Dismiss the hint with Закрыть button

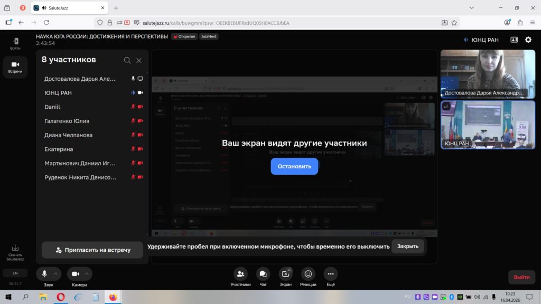tap(407, 246)
